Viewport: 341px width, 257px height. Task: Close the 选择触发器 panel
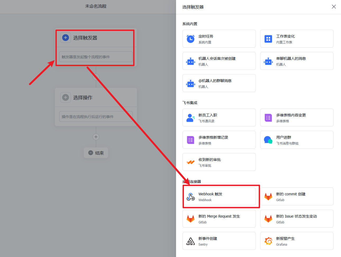(334, 7)
